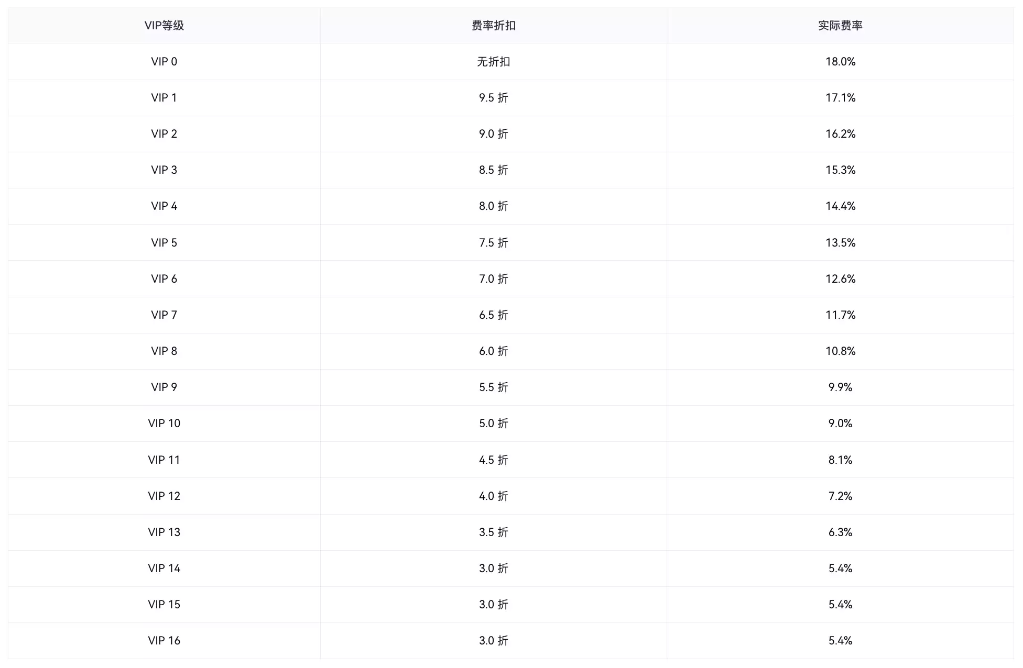Click the 实际费率 column header
The image size is (1023, 668).
(840, 26)
